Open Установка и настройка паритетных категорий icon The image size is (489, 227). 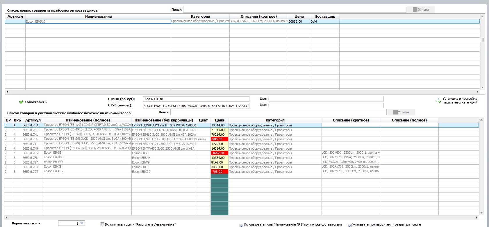click(438, 101)
